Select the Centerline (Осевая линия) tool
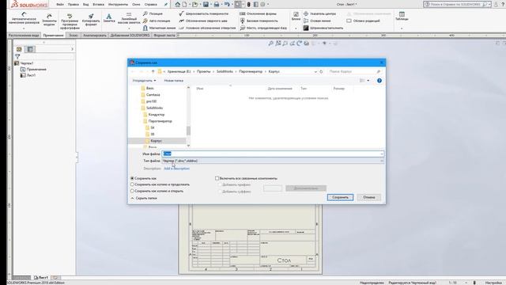Screen dimensions: 506x285 pyautogui.click(x=317, y=21)
